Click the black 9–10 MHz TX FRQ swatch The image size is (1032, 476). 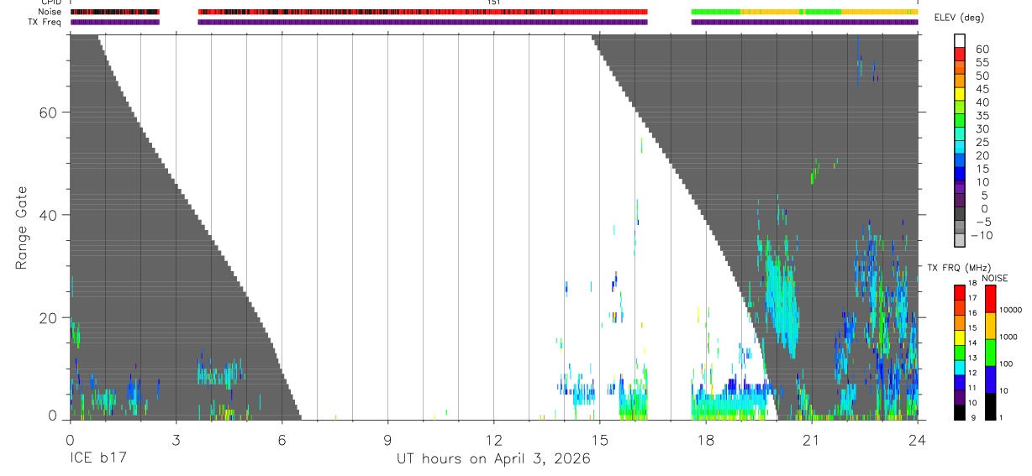click(960, 412)
